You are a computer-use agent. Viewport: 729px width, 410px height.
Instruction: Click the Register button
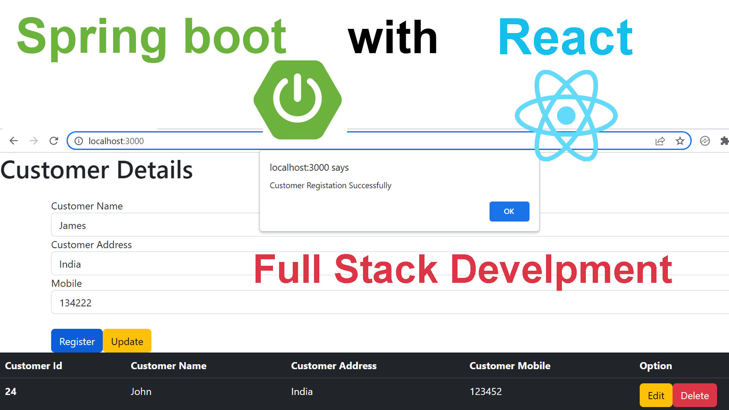point(77,341)
